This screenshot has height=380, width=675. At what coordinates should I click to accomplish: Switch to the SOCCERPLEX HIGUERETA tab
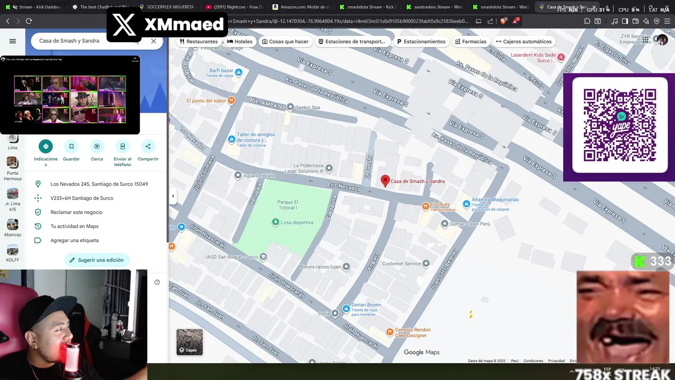coord(167,7)
